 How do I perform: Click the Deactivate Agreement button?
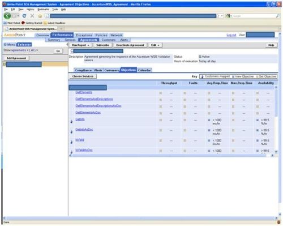click(130, 45)
